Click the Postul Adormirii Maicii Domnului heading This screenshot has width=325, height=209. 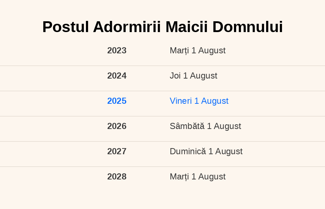162,27
